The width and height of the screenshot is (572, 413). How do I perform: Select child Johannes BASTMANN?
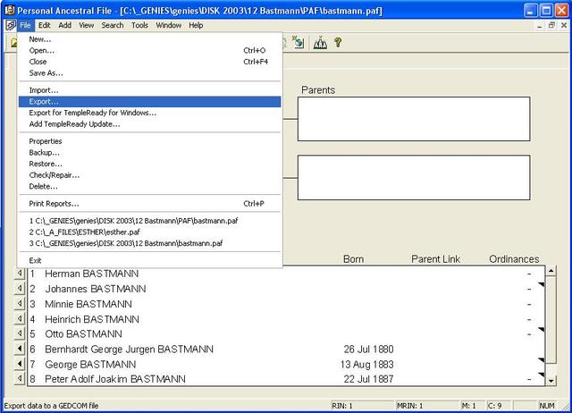click(x=286, y=289)
